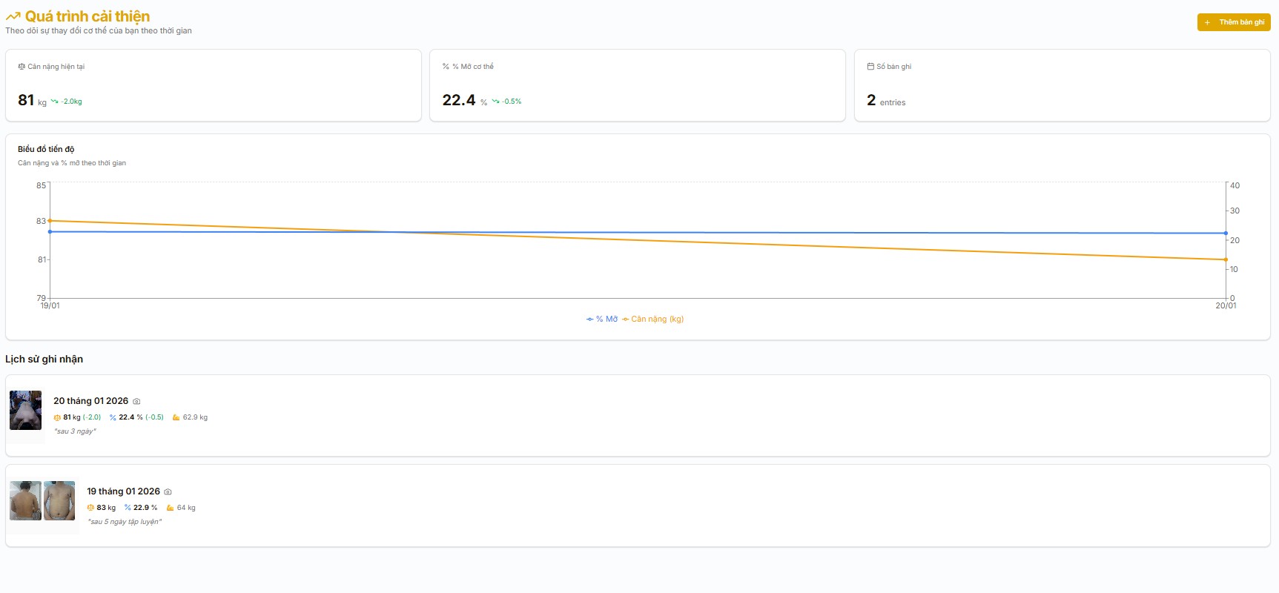Click the calendar icon next to 'Số bản ghi'
This screenshot has width=1279, height=593.
[870, 67]
